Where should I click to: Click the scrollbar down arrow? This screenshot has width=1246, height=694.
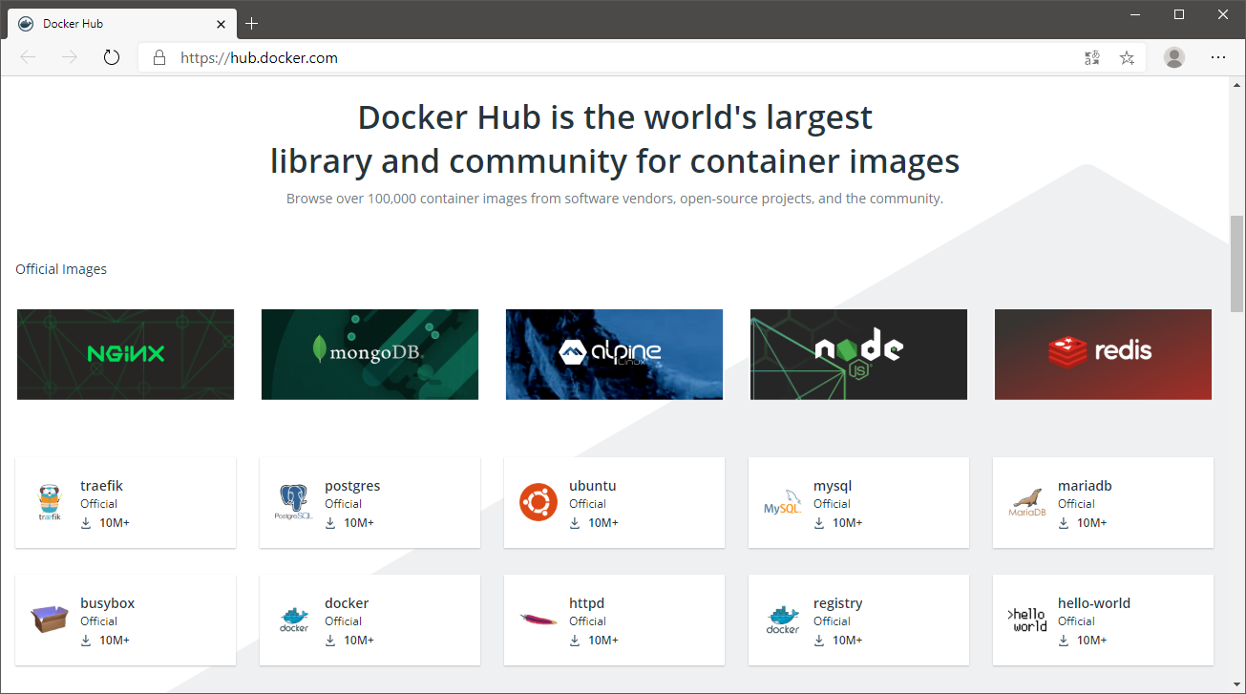tap(1236, 684)
